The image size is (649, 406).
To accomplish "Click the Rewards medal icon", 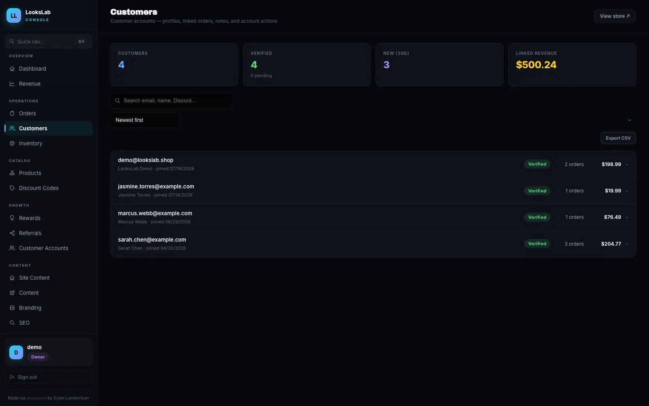I will coord(12,218).
